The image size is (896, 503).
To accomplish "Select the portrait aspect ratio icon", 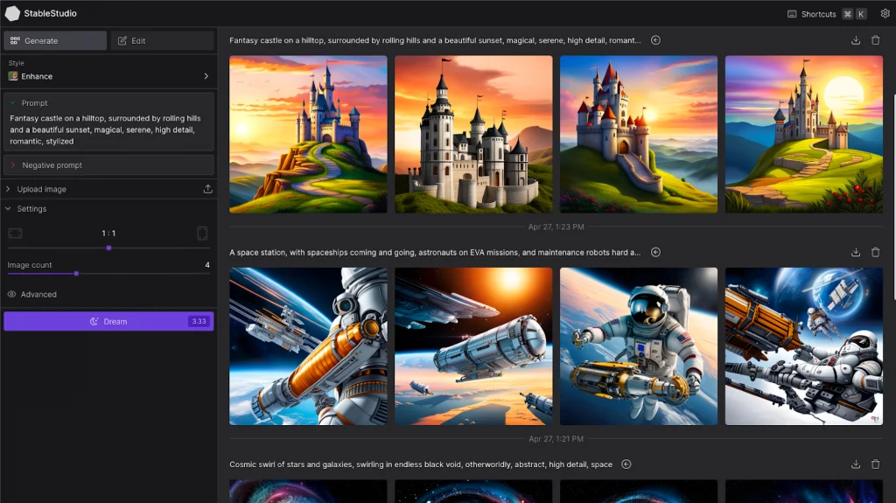I will (202, 234).
